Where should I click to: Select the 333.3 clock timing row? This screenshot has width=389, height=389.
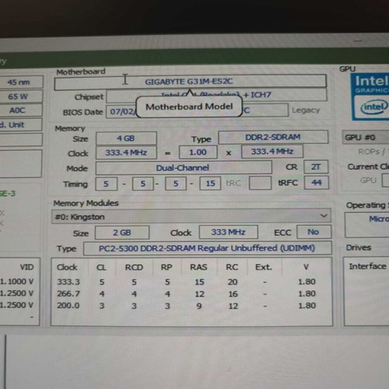click(x=186, y=282)
